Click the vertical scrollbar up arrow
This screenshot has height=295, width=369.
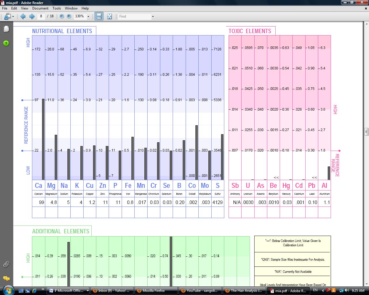pyautogui.click(x=366, y=24)
